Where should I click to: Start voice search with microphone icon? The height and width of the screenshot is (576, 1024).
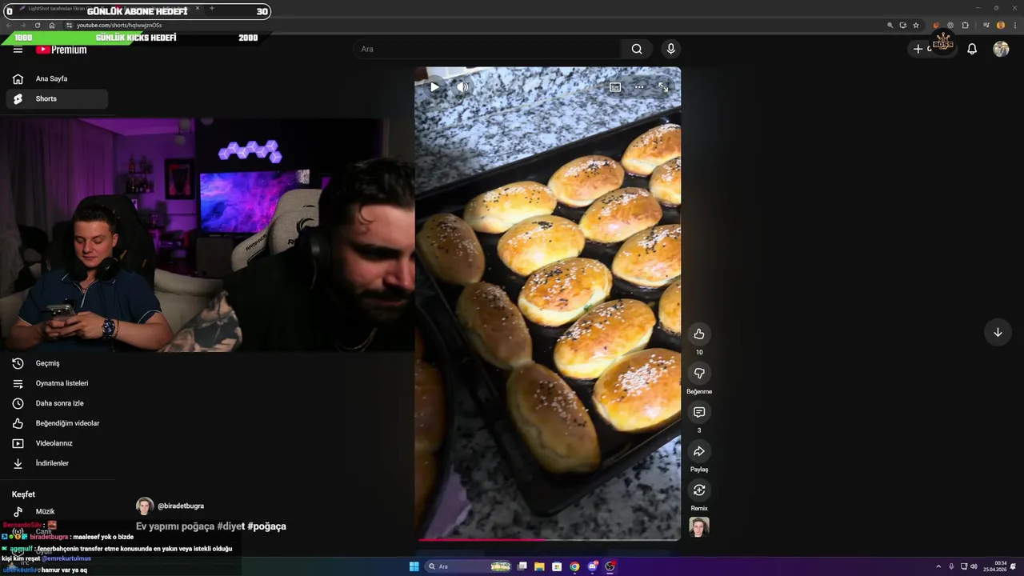pos(670,49)
